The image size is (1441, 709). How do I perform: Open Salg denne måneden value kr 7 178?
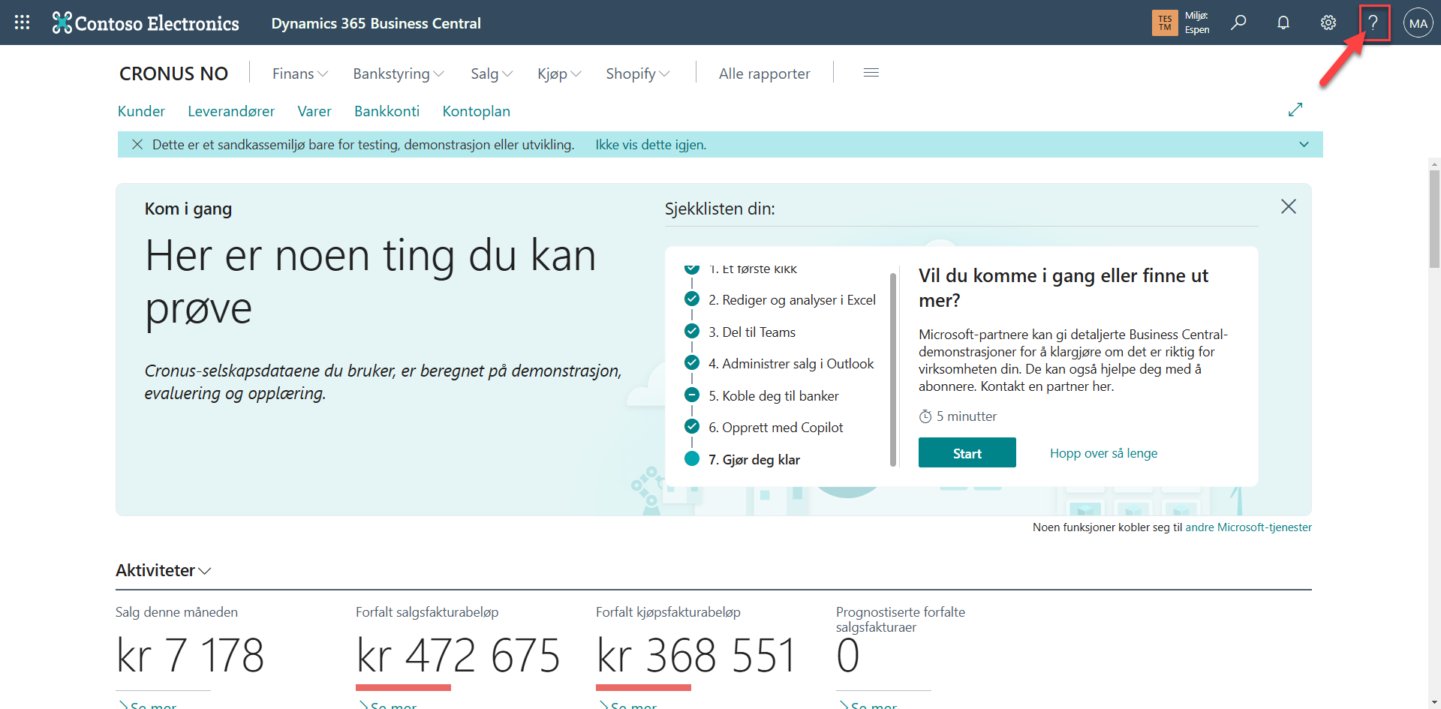pyautogui.click(x=190, y=655)
